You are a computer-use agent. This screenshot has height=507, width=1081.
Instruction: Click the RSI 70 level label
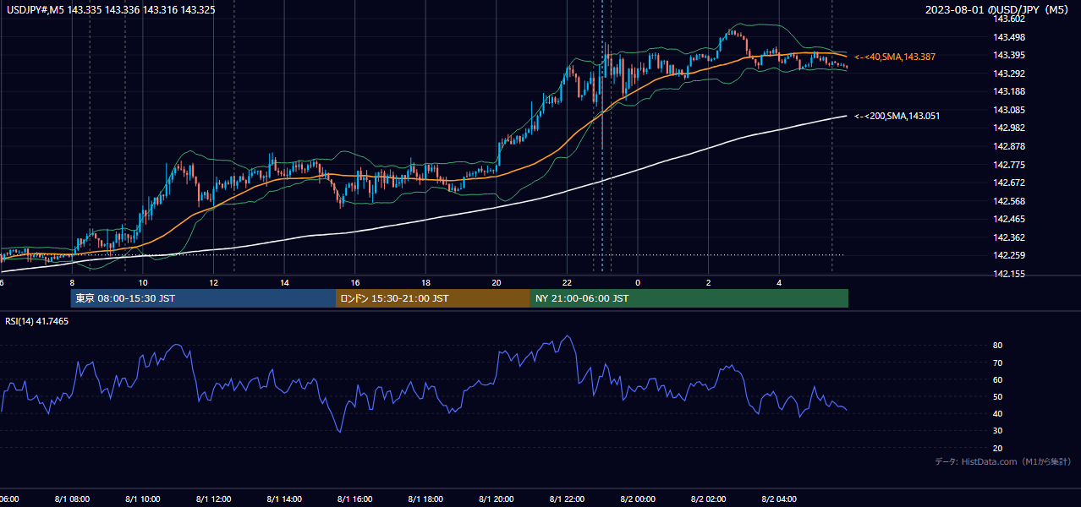click(998, 363)
